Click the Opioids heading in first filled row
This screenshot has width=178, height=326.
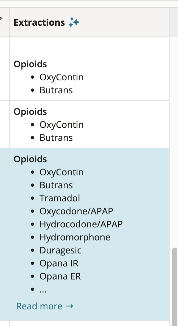coord(30,64)
